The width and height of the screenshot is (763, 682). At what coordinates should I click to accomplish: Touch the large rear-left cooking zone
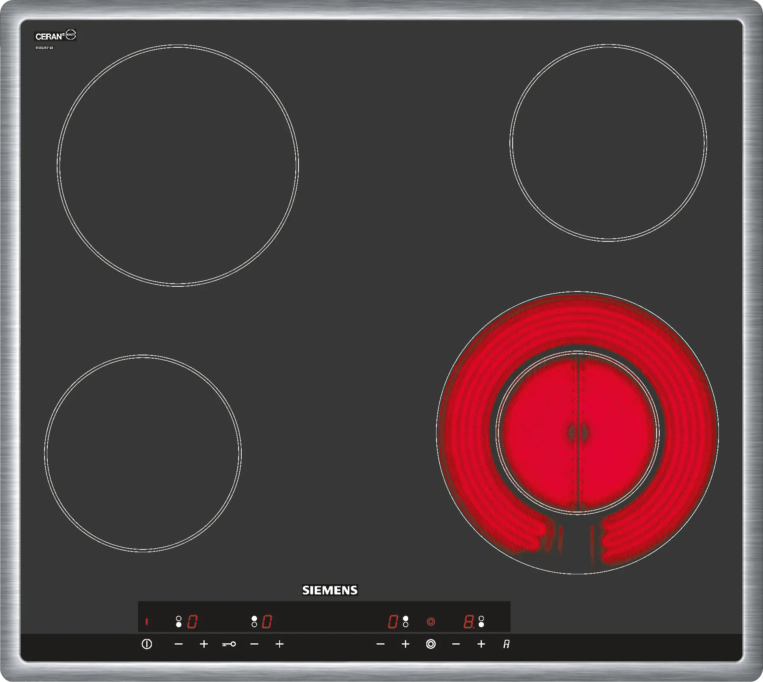pos(178,165)
